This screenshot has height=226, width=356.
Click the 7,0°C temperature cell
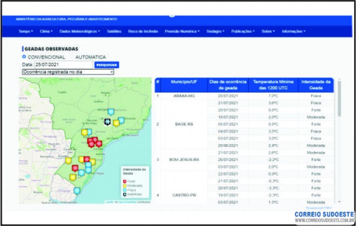coord(273,96)
